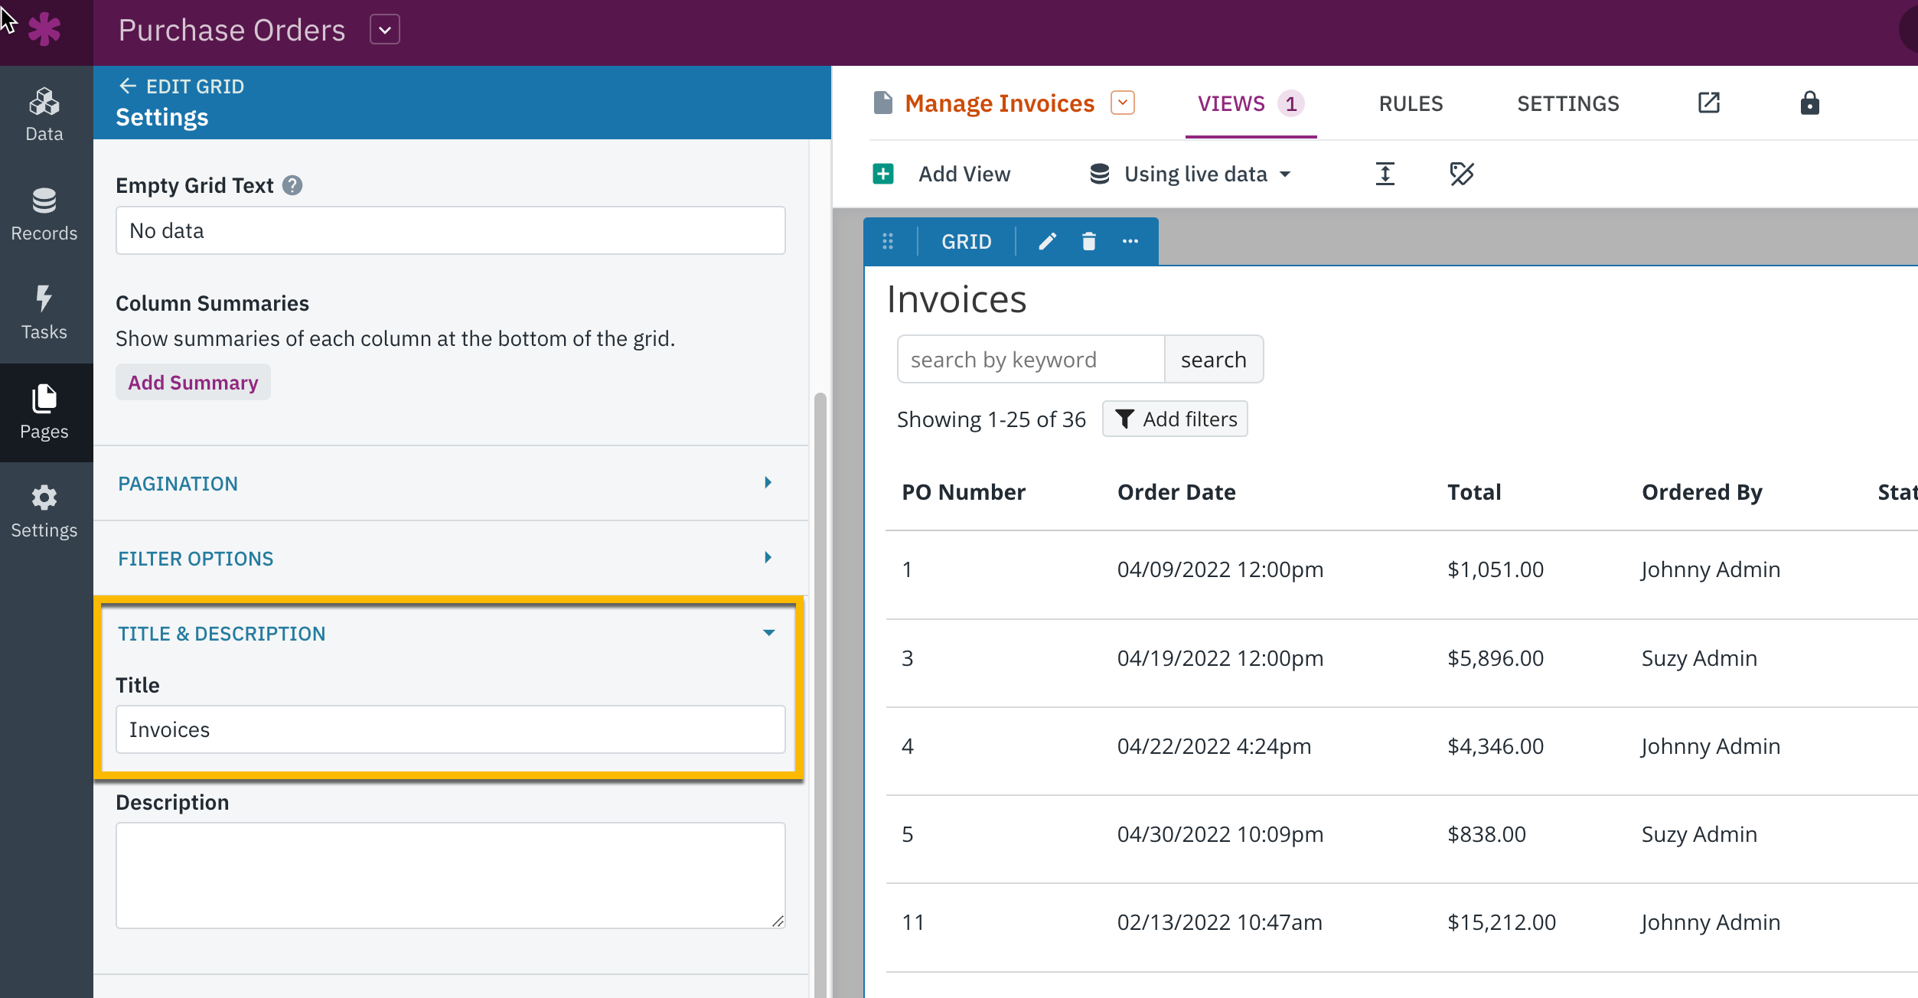Click Add View text button
The width and height of the screenshot is (1918, 998).
coord(964,174)
